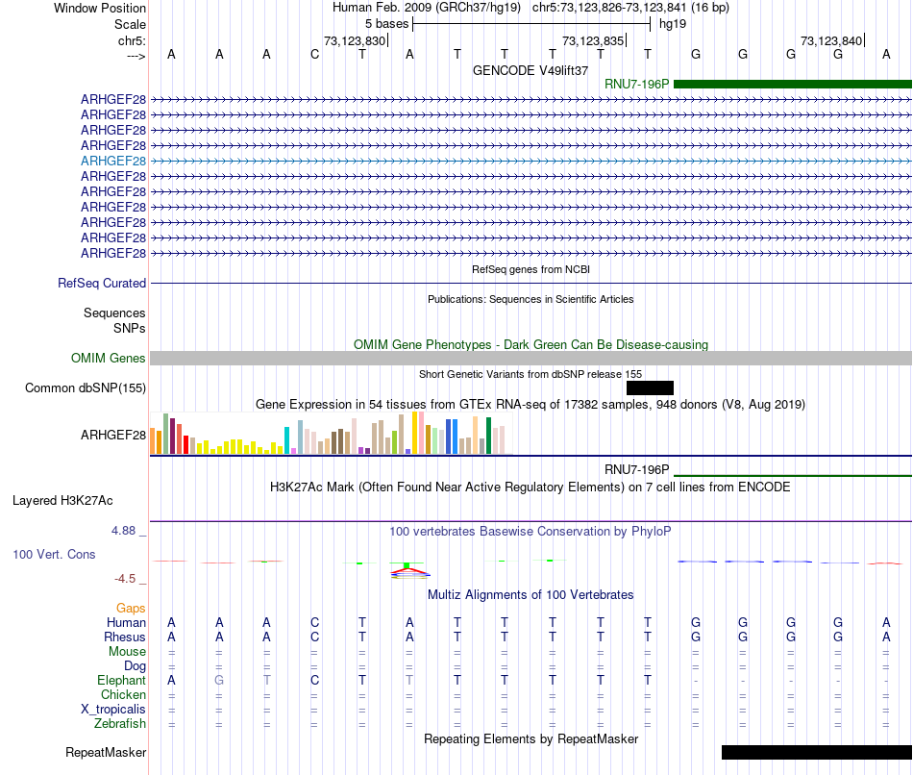Image resolution: width=913 pixels, height=775 pixels.
Task: Click the chr5:73,123,826-73,123,841 (16 bp) position text
Action: click(x=630, y=8)
